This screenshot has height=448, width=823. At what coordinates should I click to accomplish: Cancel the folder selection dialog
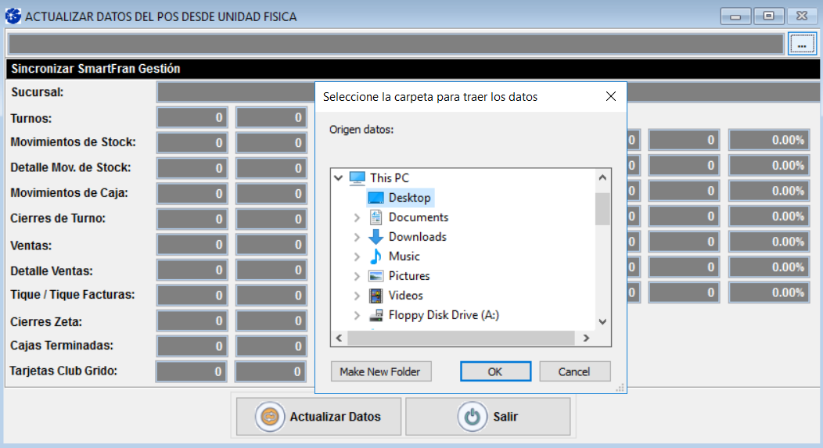(575, 371)
